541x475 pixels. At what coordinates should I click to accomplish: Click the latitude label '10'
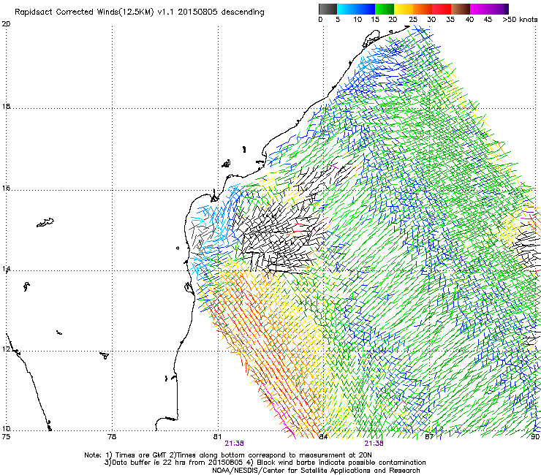pos(6,429)
